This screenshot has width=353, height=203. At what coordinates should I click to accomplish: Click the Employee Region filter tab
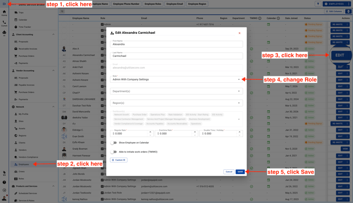pos(197,4)
